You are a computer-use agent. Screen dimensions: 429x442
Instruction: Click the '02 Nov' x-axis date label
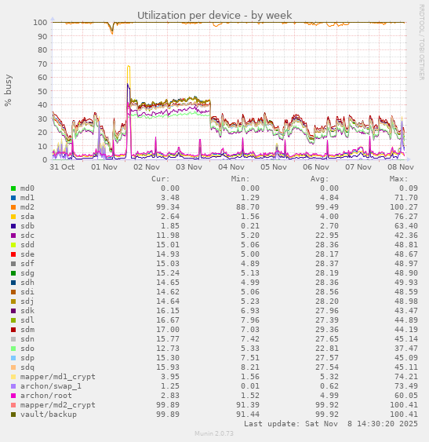pos(147,167)
